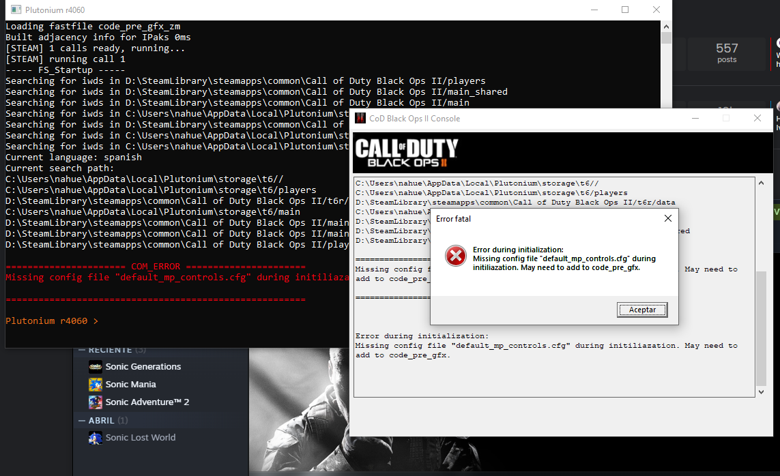Screen dimensions: 780x476
Task: Click the 'Built adjacency info for IPaks 0ms' line
Action: click(98, 38)
